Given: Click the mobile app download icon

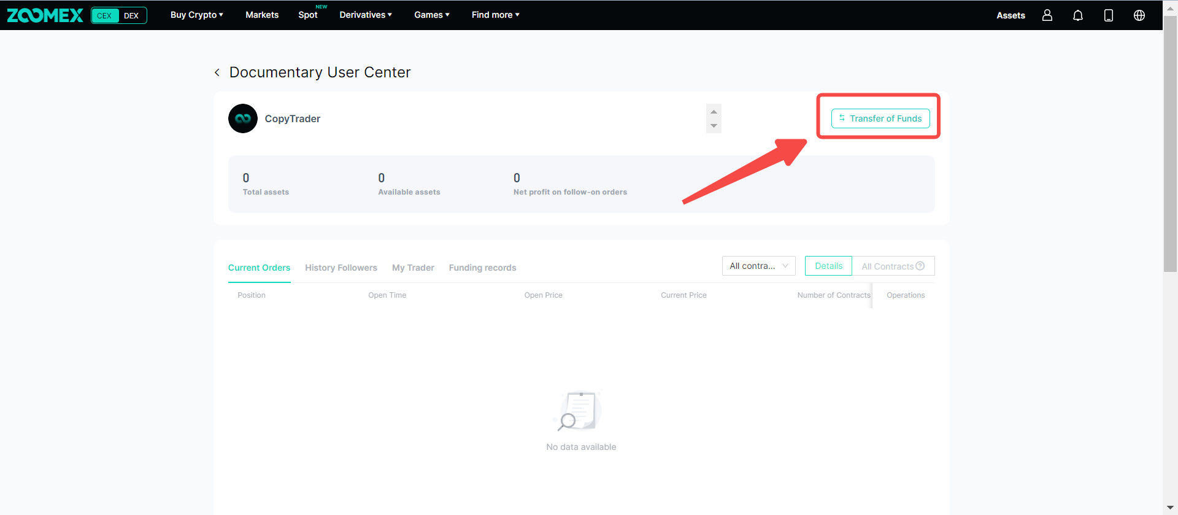Looking at the screenshot, I should [1108, 15].
